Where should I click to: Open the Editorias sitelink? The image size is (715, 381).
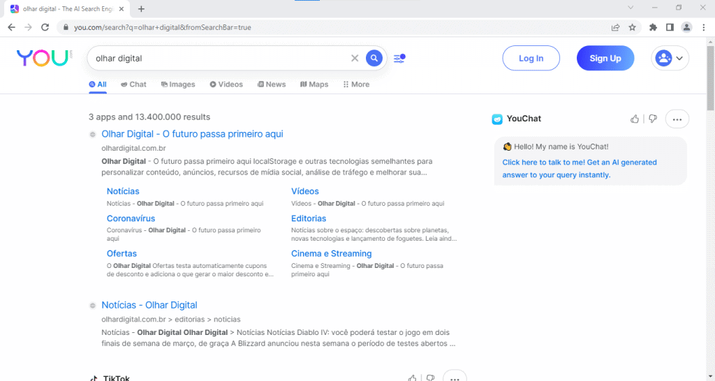tap(309, 218)
